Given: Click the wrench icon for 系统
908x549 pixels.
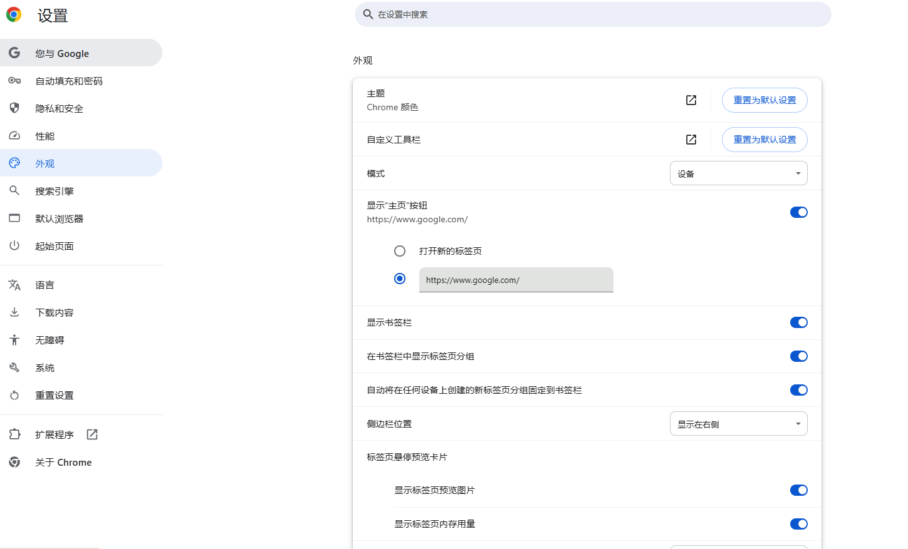Looking at the screenshot, I should click(14, 367).
